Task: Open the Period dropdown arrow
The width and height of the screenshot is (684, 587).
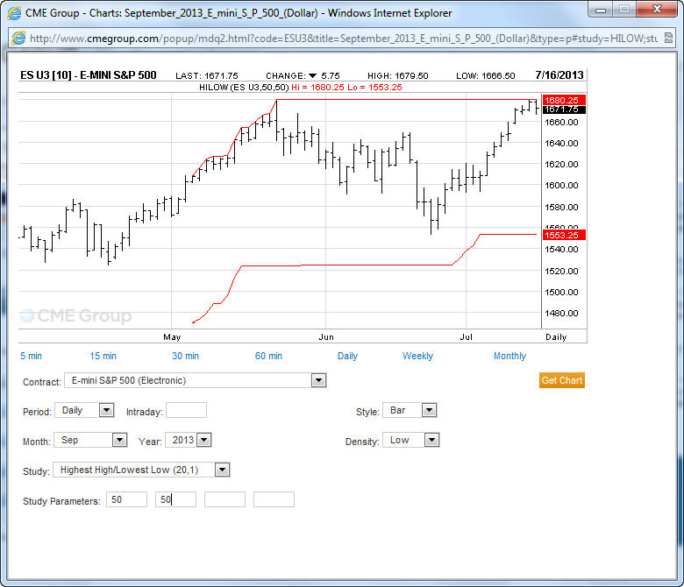Action: [x=106, y=410]
